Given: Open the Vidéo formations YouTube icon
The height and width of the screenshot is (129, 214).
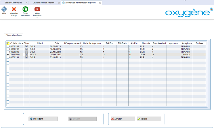Looking at the screenshot, I should click(x=37, y=9).
